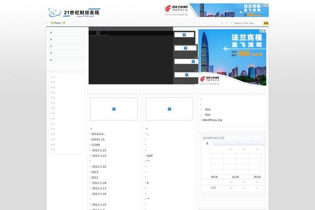Select the fourth slider thumbnail placeholder
Screen dimensions: 315x210
pyautogui.click(x=186, y=75)
